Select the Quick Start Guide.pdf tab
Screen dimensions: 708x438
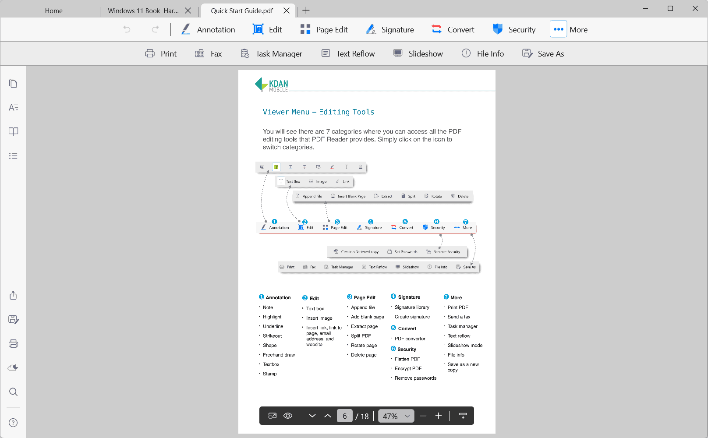[x=242, y=11]
